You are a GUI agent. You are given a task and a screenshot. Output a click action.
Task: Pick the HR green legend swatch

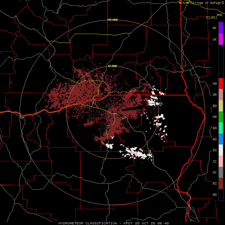[x=221, y=117]
